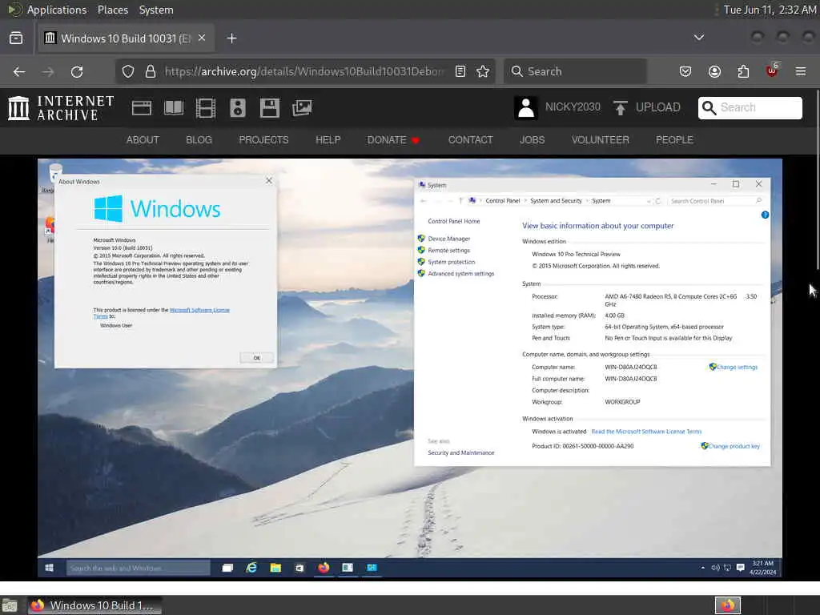
Task: Click the site padlock icon
Action: click(x=150, y=71)
